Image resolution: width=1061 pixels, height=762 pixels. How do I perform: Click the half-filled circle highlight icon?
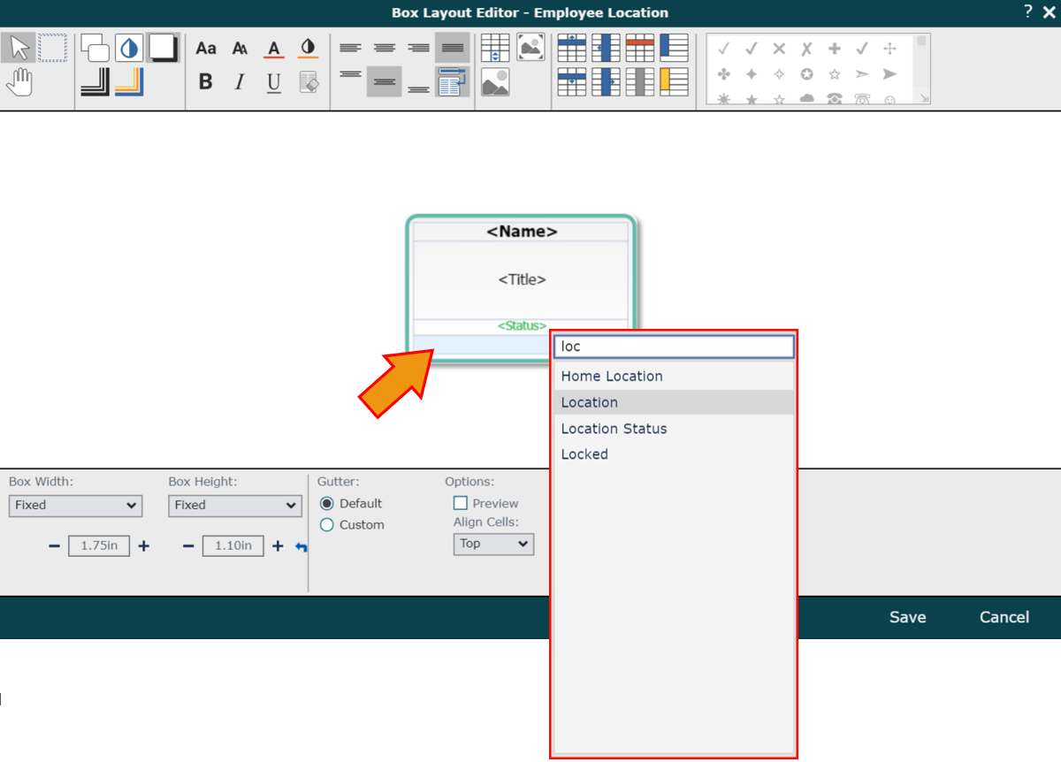[x=308, y=48]
